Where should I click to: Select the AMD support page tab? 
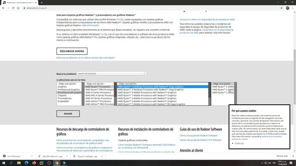pyautogui.click(x=19, y=3)
